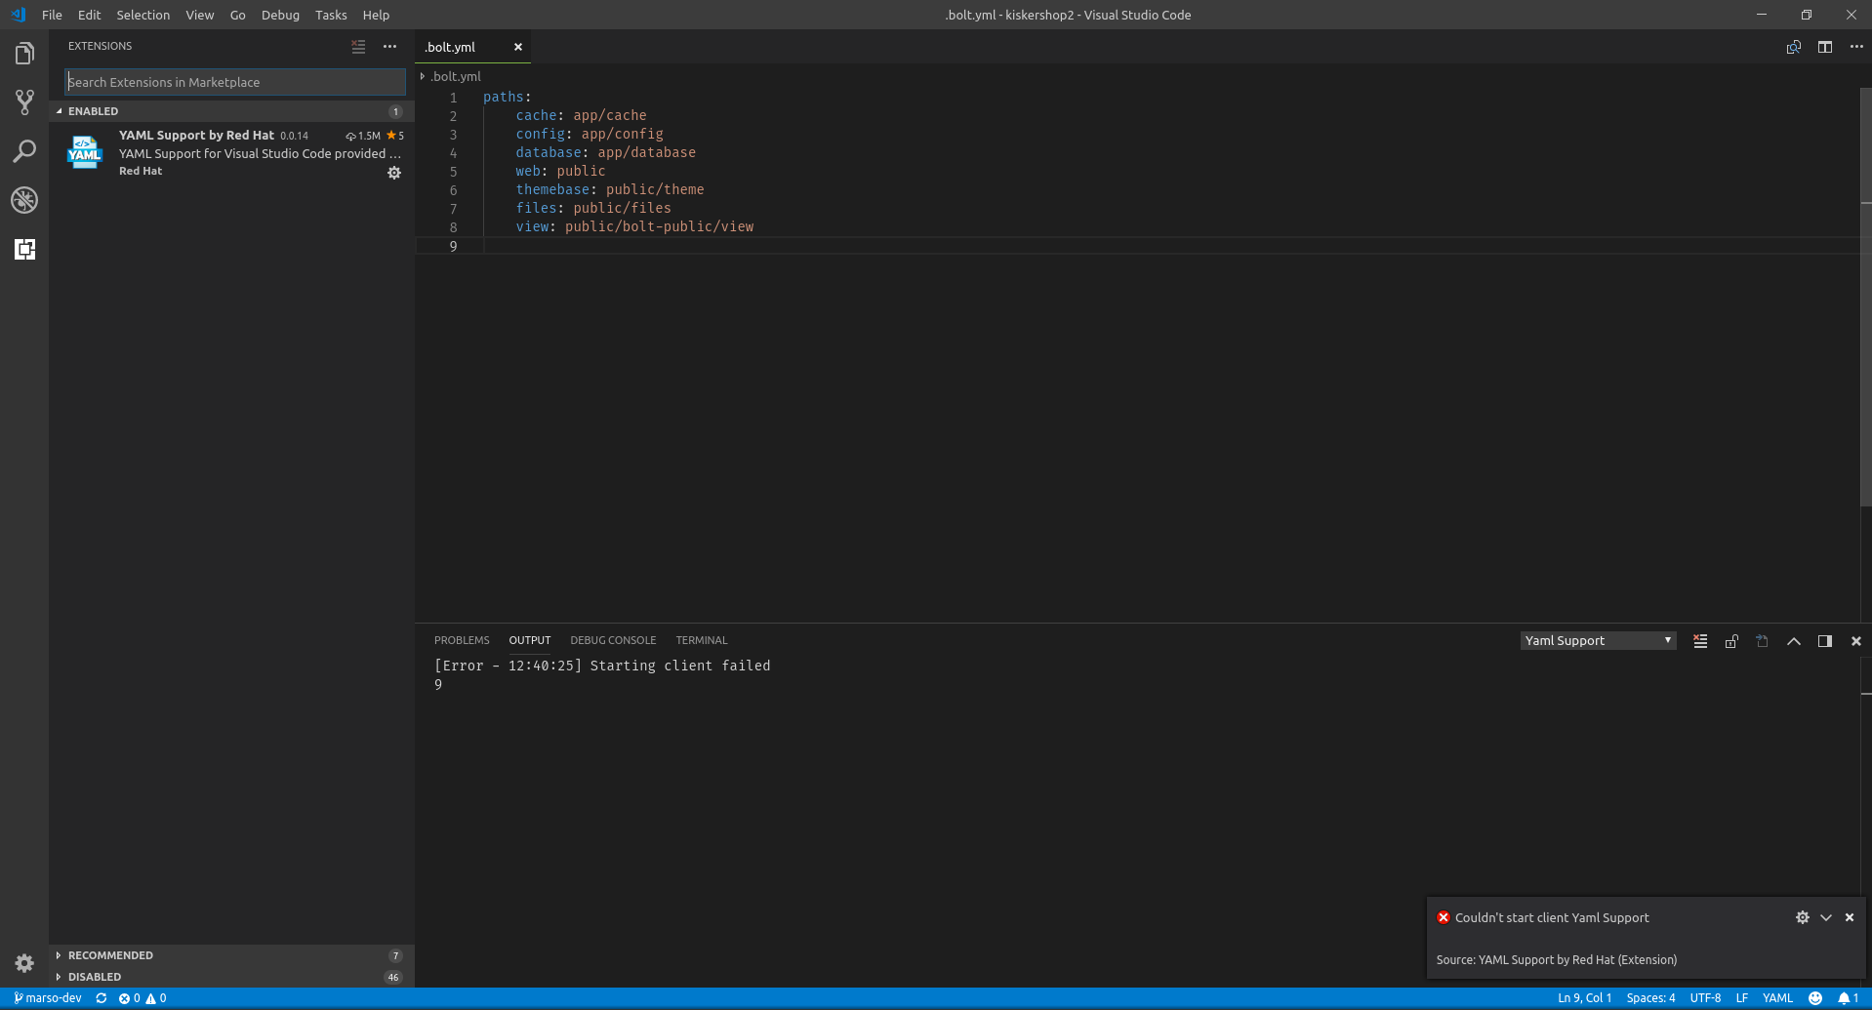Image resolution: width=1872 pixels, height=1010 pixels.
Task: Change the YAML language mode
Action: point(1777,998)
